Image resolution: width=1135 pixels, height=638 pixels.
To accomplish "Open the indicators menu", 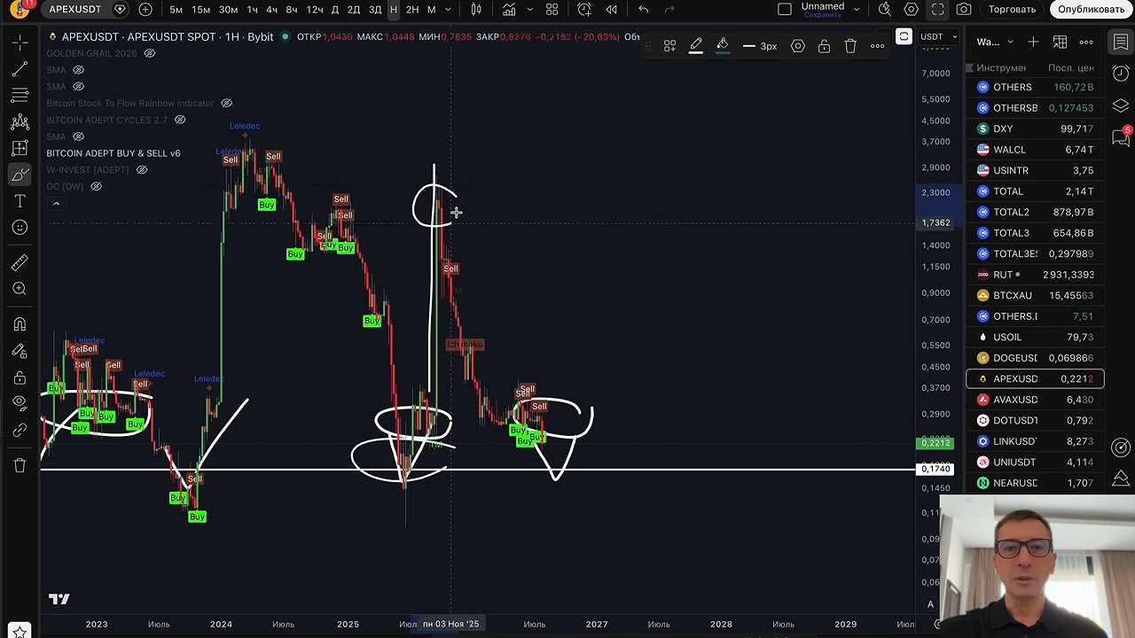I will (509, 10).
